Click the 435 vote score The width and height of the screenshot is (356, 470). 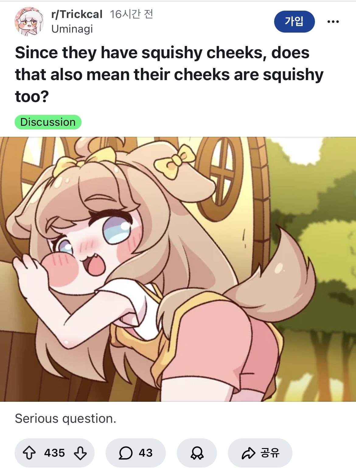click(54, 453)
